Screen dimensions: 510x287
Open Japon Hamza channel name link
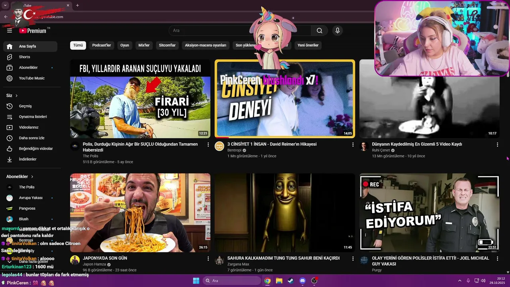pos(94,264)
